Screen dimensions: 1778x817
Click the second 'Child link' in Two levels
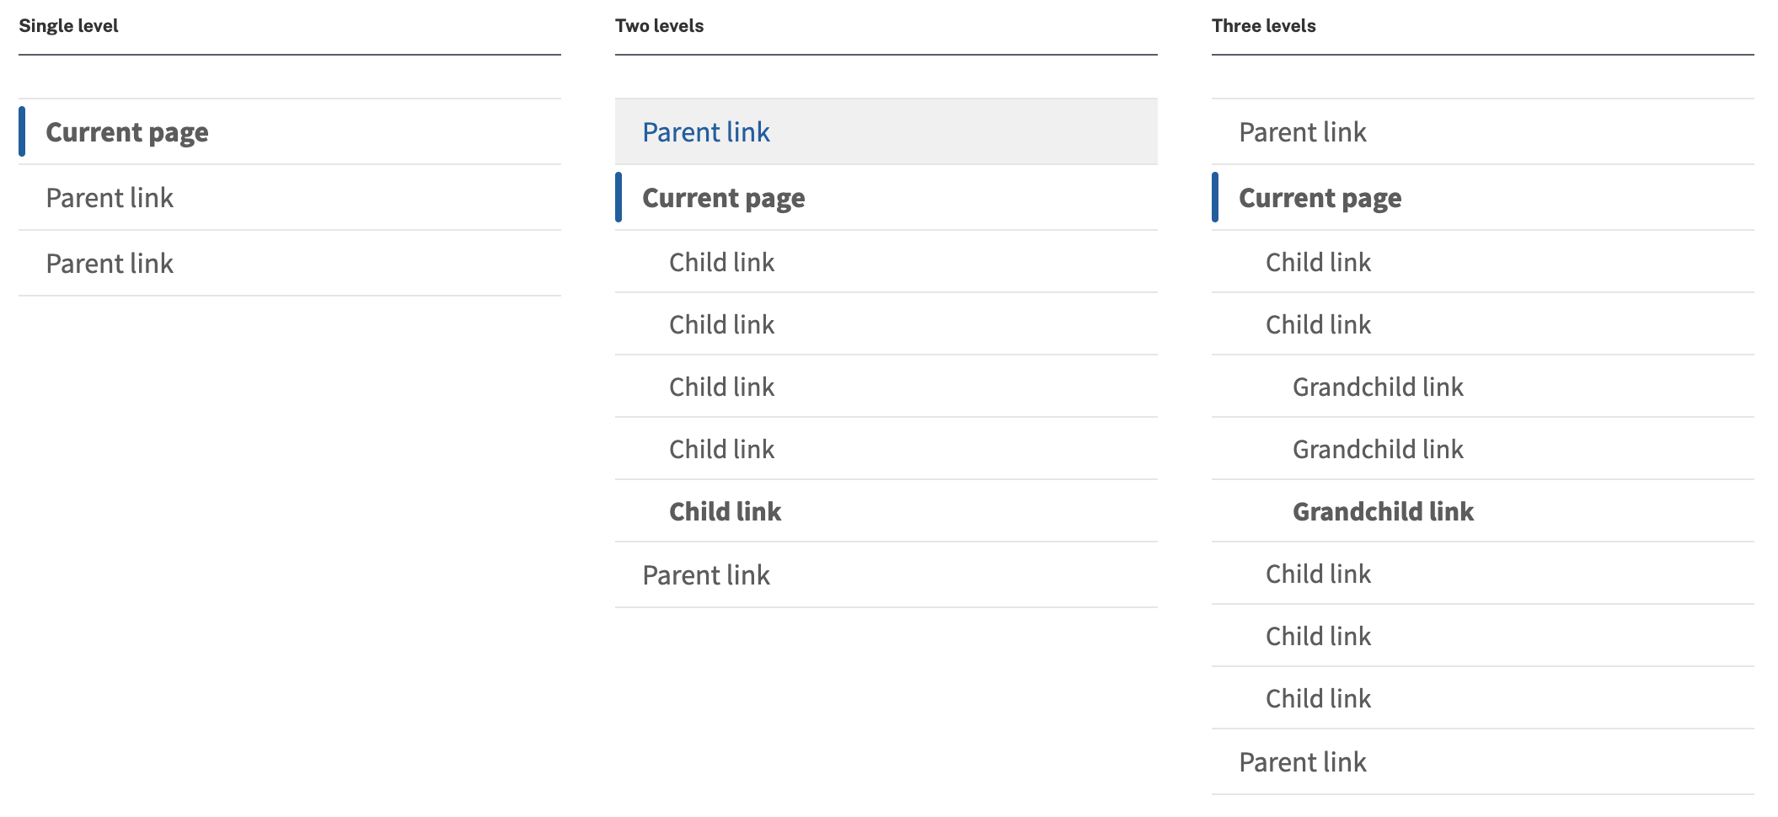point(721,324)
